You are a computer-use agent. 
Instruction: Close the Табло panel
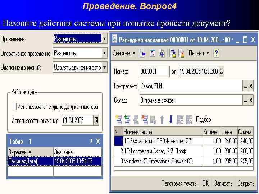pos(98,141)
